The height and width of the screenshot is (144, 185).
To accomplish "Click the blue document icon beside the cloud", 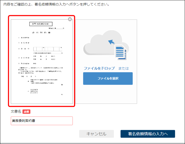I will click(121, 52).
